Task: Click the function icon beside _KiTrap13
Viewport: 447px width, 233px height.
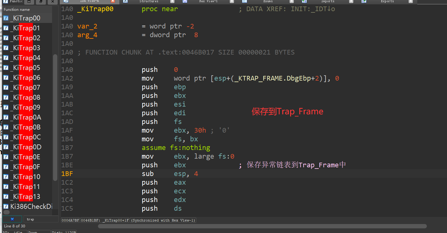Action: tap(6, 197)
